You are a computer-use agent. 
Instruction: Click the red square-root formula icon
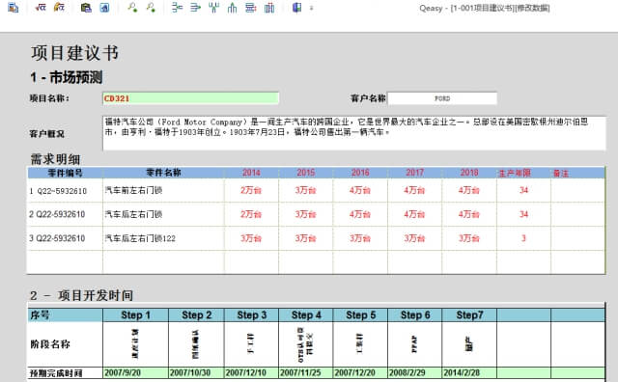41,8
